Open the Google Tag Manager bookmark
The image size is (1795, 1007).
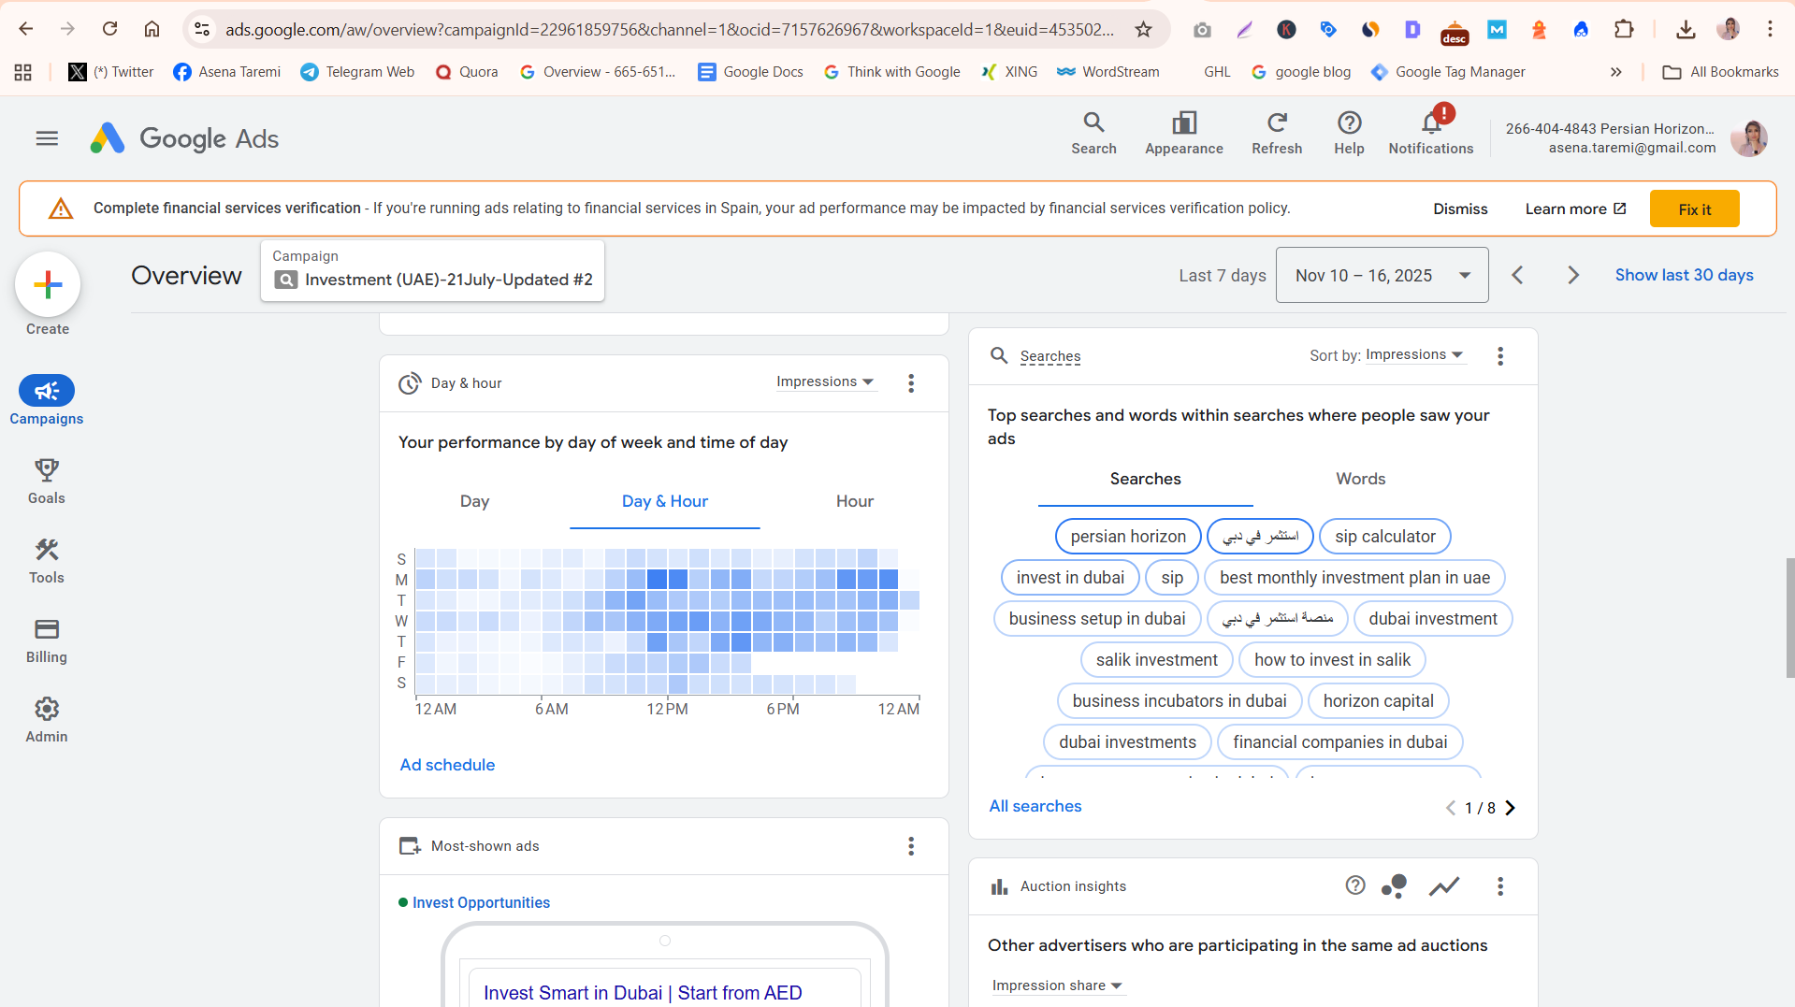[x=1448, y=72]
